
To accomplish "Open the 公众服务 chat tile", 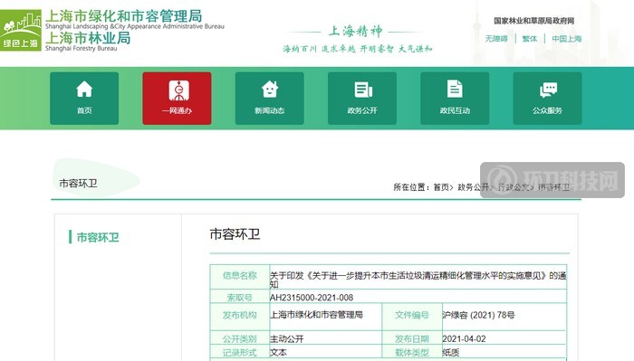I will point(547,98).
